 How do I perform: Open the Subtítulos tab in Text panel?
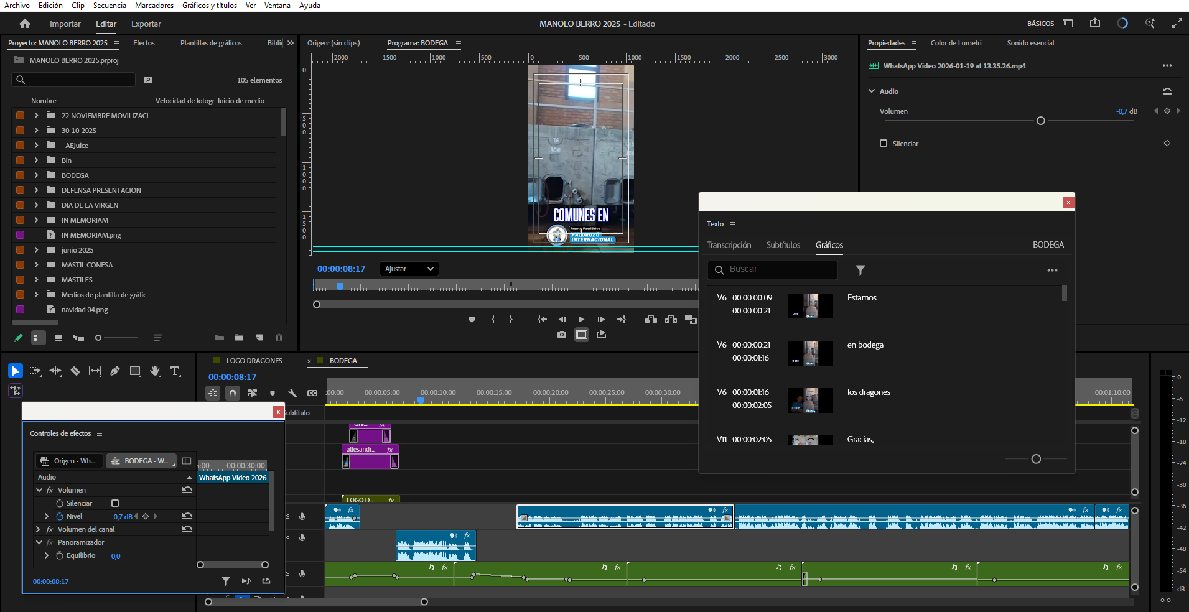[783, 245]
